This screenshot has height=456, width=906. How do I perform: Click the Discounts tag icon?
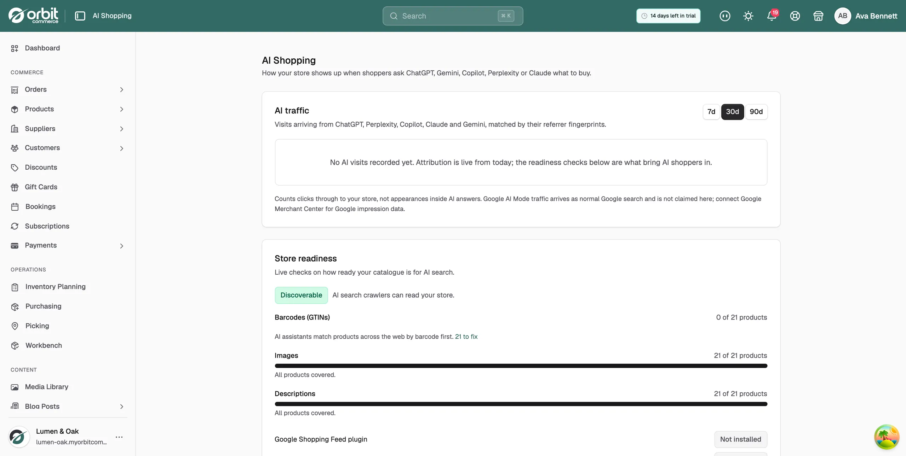[15, 168]
